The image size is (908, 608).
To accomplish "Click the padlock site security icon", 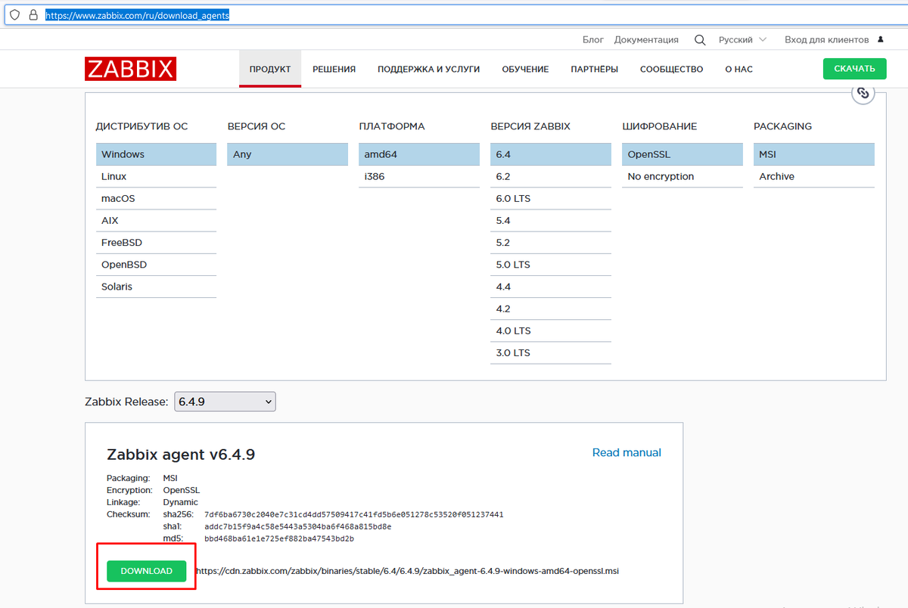I will pos(33,14).
